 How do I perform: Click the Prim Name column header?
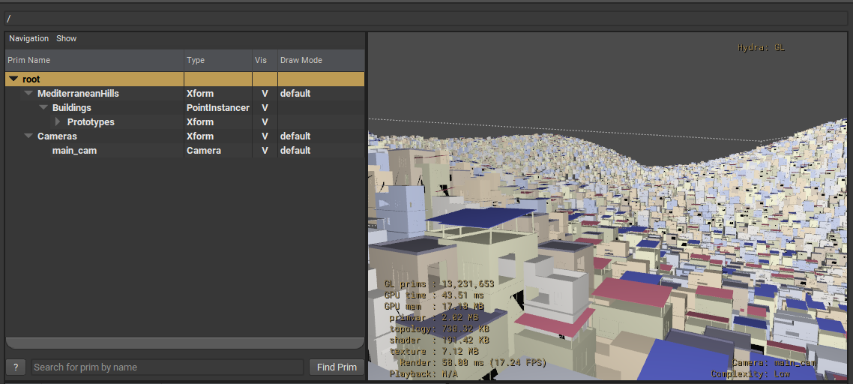tap(94, 60)
